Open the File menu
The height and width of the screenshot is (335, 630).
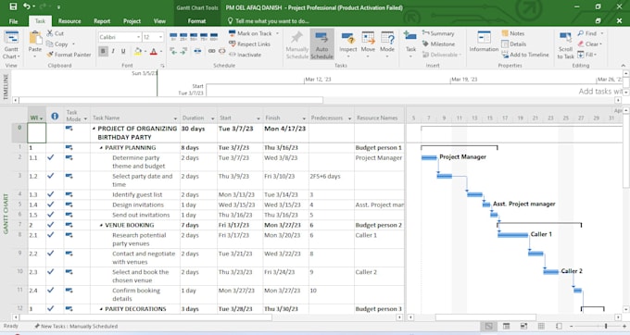coord(14,21)
